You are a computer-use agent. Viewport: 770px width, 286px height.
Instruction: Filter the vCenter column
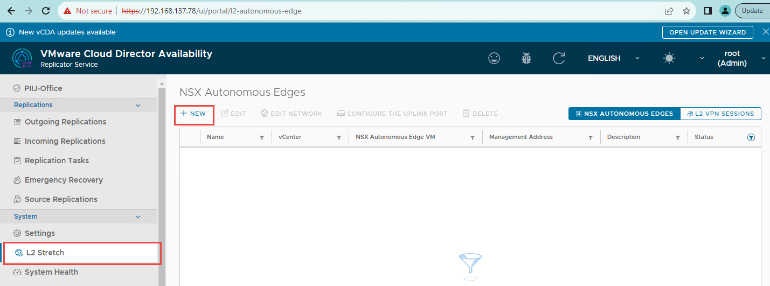point(339,138)
